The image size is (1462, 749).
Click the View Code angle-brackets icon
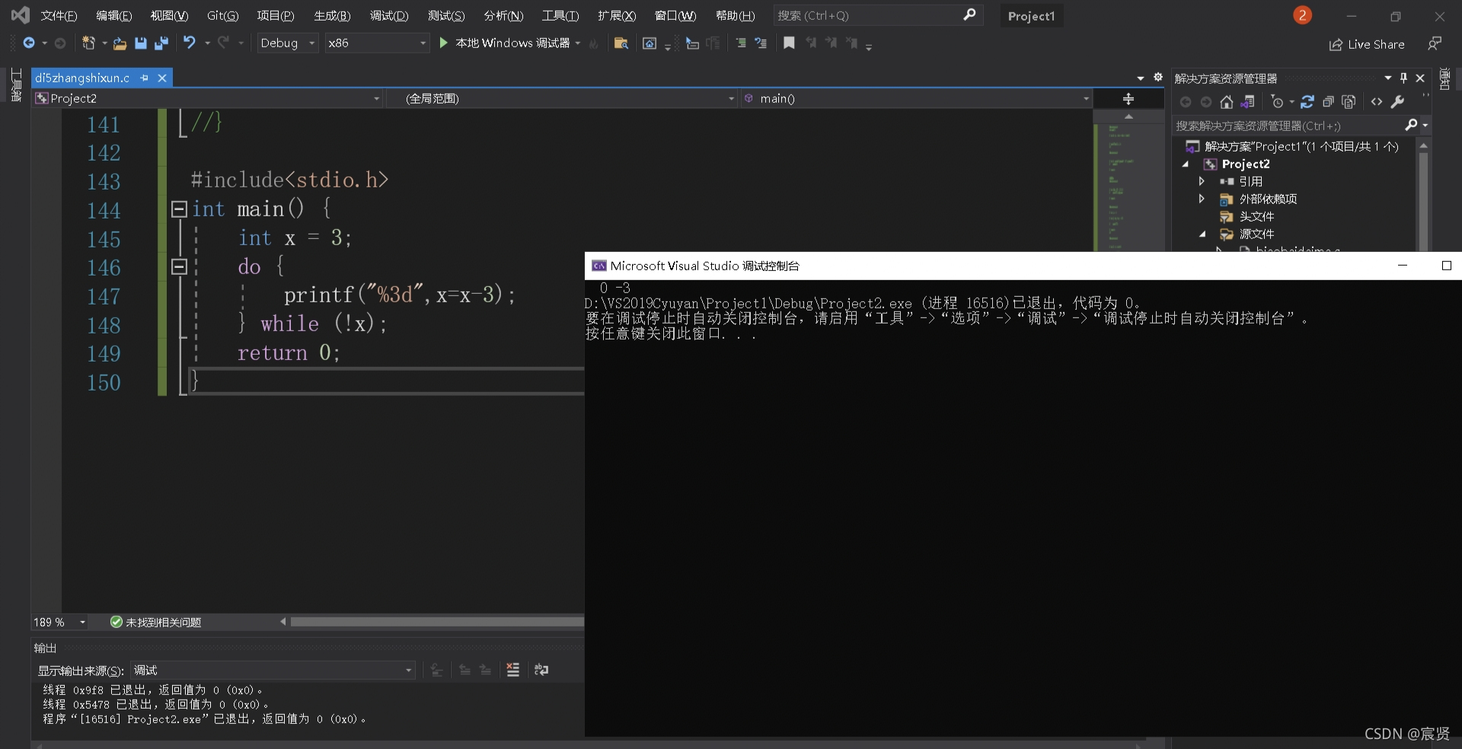click(1377, 102)
